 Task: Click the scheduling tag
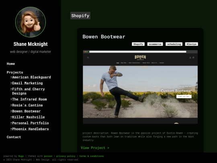pos(174,44)
